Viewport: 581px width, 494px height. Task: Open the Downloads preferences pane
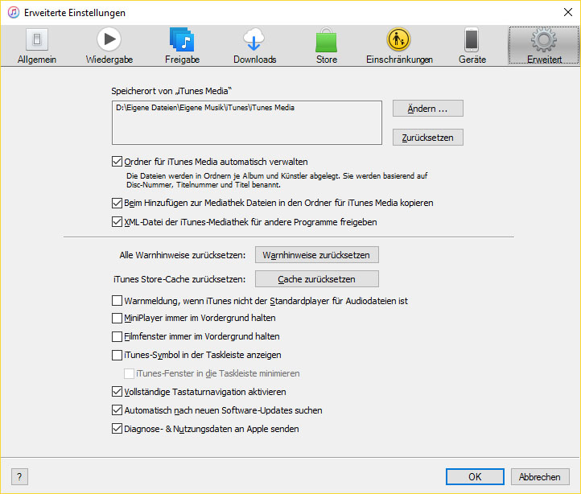coord(254,46)
